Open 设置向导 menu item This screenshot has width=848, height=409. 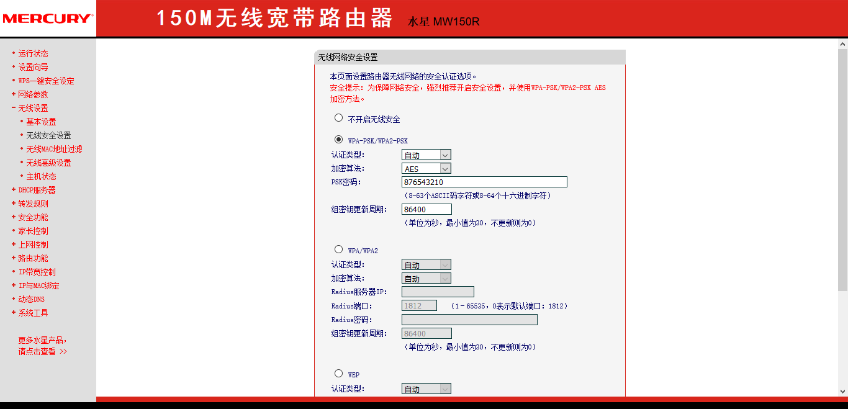pyautogui.click(x=33, y=67)
